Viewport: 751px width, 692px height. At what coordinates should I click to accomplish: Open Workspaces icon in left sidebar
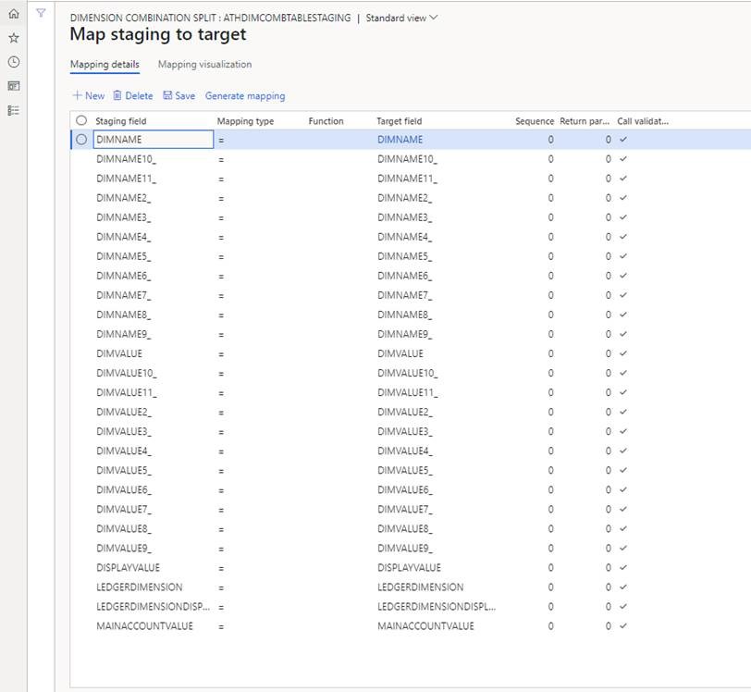click(13, 86)
